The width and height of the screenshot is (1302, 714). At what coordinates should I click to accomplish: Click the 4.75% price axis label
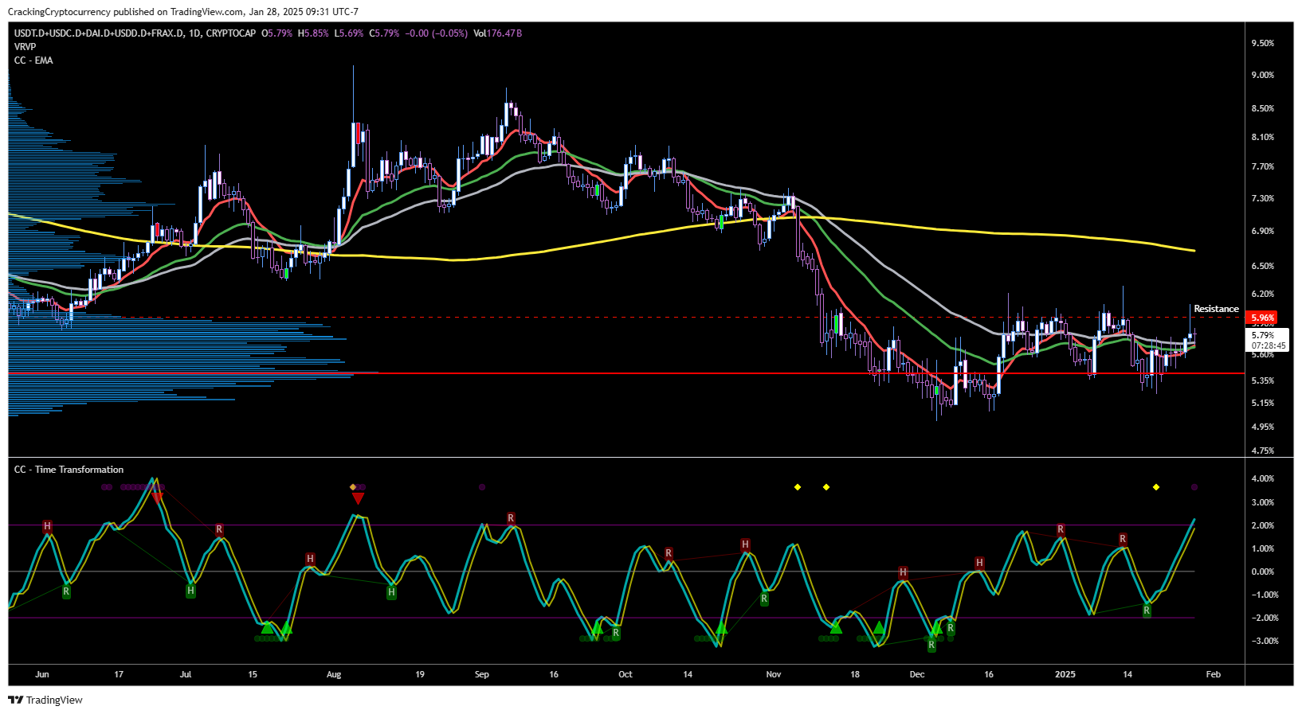tap(1263, 451)
